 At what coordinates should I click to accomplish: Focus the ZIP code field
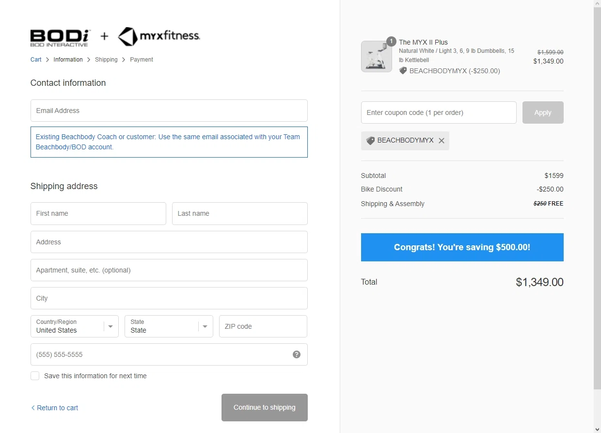coord(263,326)
